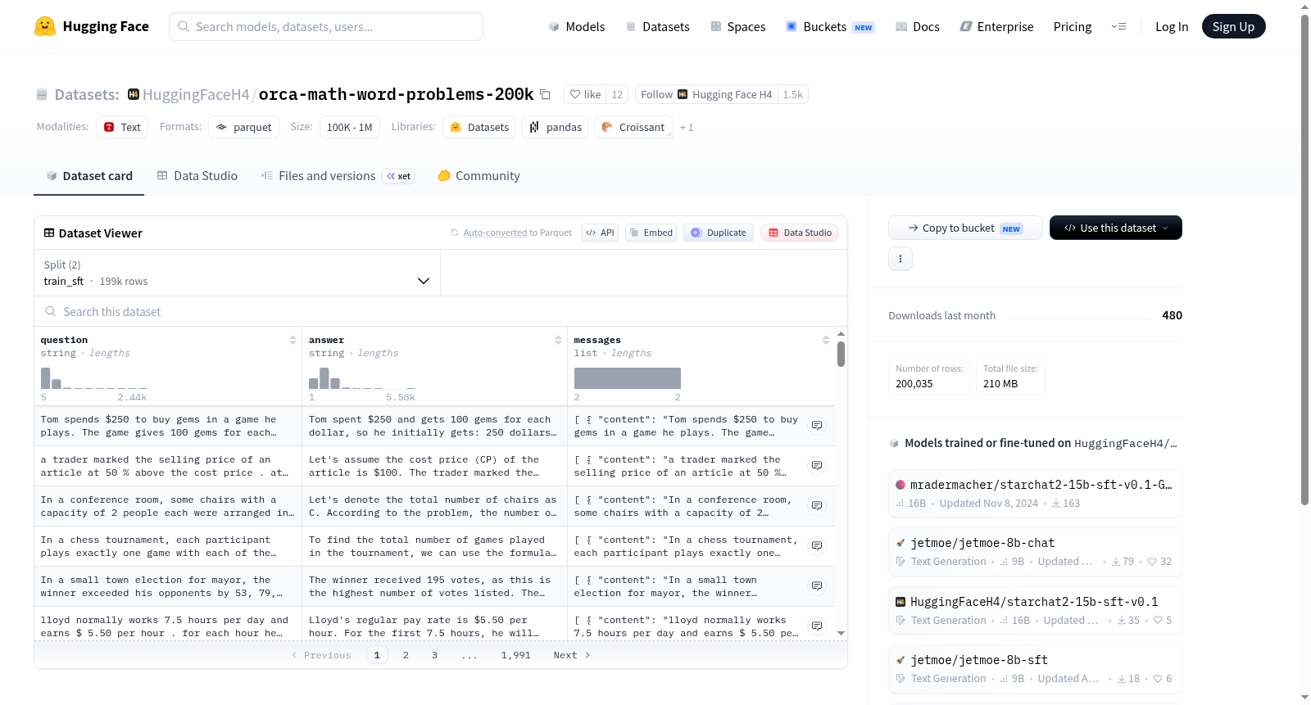
Task: Click the HuggingFaceH4 organization avatar icon
Action: 134,94
